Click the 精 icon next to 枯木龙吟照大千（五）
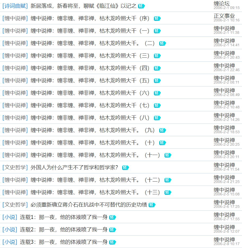This screenshot has height=248, width=242. (157, 81)
